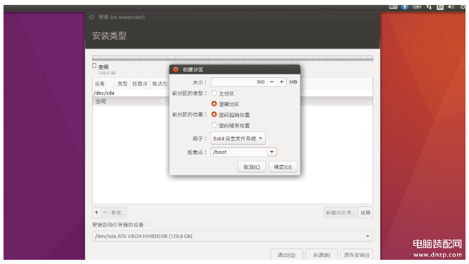Click the 还原 button
This screenshot has height=264, width=469.
point(366,213)
